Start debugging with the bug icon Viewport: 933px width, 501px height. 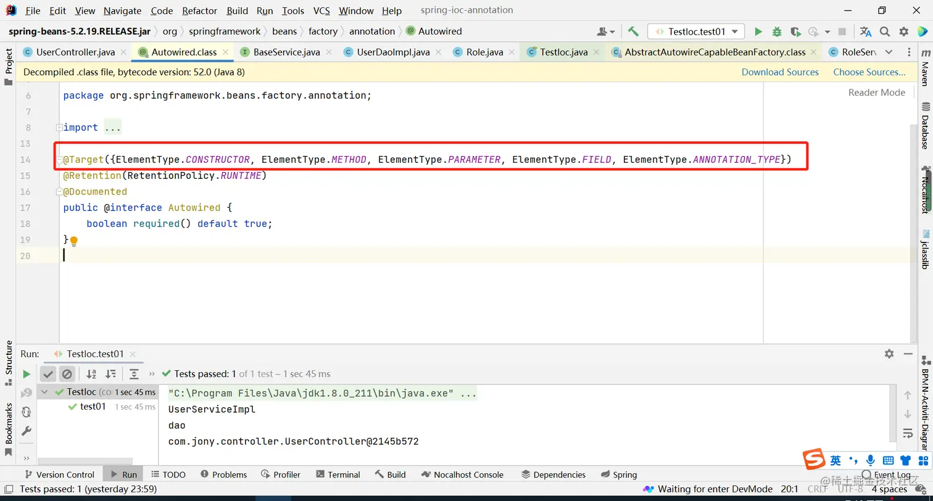777,31
